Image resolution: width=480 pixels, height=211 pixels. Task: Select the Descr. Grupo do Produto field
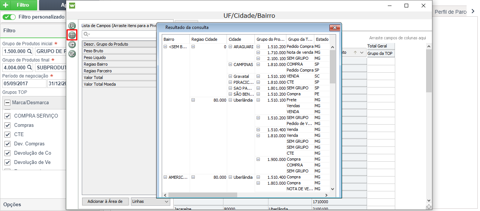(119, 44)
